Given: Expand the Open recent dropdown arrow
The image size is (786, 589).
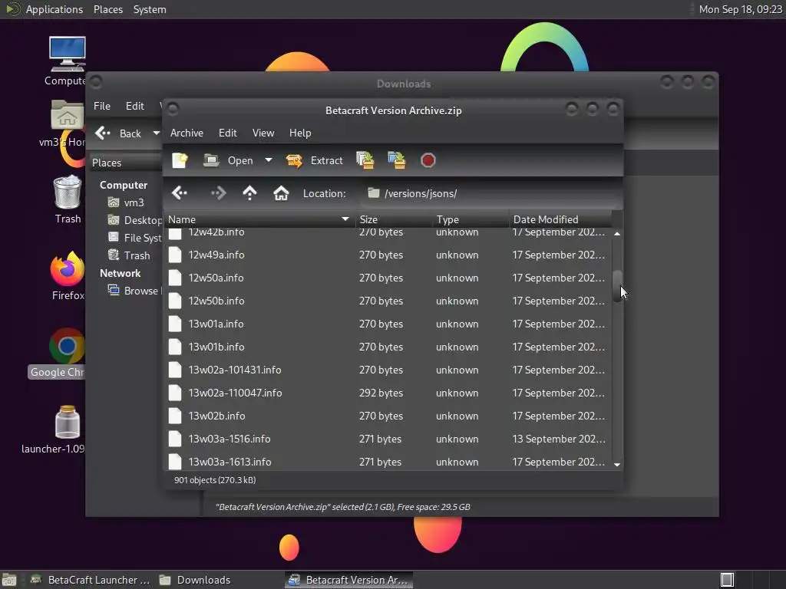Looking at the screenshot, I should (x=269, y=160).
